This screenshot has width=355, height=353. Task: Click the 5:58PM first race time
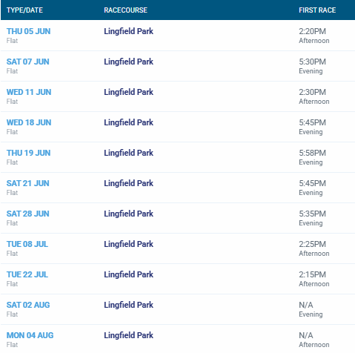(x=313, y=153)
